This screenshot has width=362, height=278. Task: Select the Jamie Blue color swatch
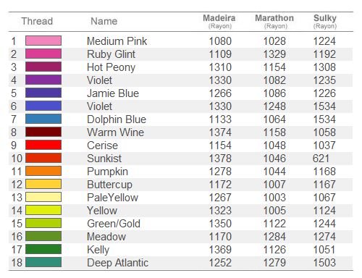click(x=43, y=93)
